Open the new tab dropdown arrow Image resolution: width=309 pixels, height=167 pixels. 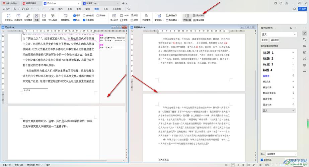click(127, 3)
